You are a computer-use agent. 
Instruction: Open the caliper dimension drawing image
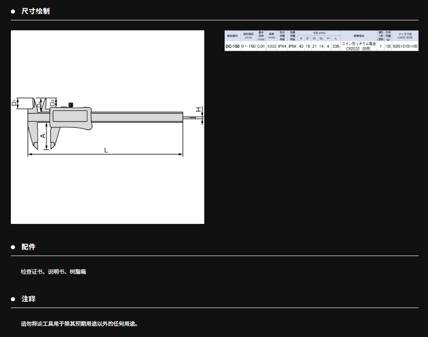(107, 127)
